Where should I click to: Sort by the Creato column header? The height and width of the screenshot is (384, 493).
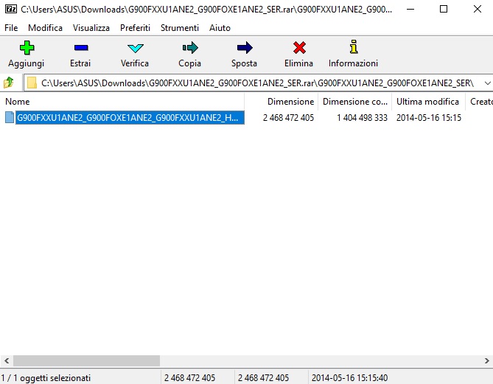[x=480, y=101]
